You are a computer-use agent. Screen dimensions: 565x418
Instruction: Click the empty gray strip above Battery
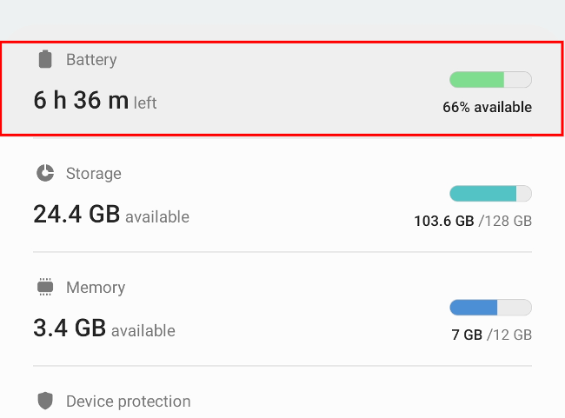tap(282, 19)
